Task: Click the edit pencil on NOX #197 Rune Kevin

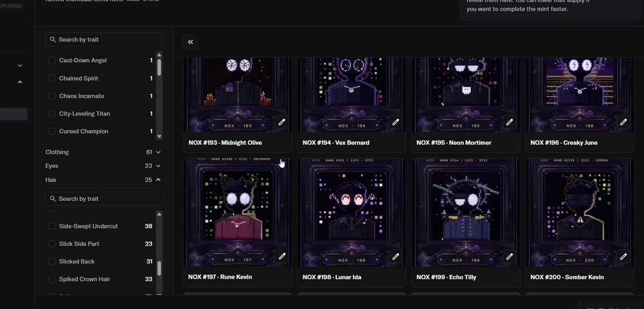Action: pos(282,257)
